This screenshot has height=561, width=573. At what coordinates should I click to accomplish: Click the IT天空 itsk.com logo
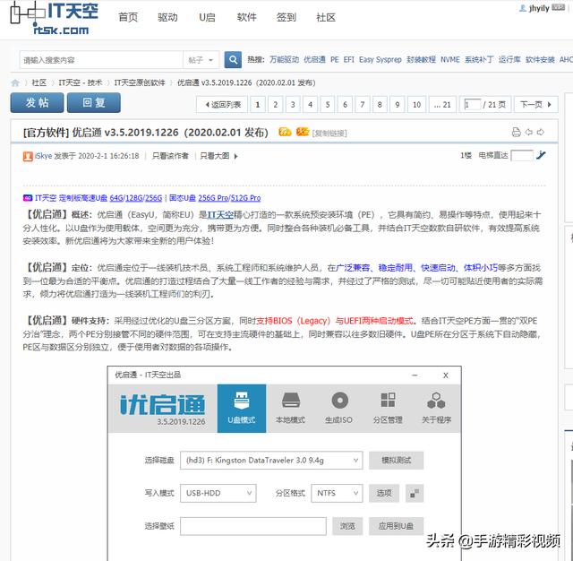point(54,18)
